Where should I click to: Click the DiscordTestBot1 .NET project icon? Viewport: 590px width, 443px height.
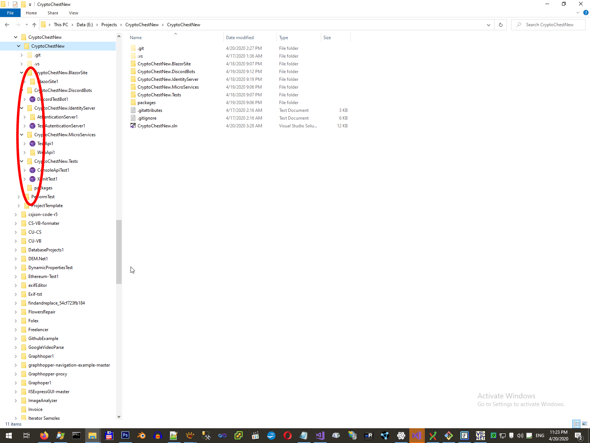32,99
